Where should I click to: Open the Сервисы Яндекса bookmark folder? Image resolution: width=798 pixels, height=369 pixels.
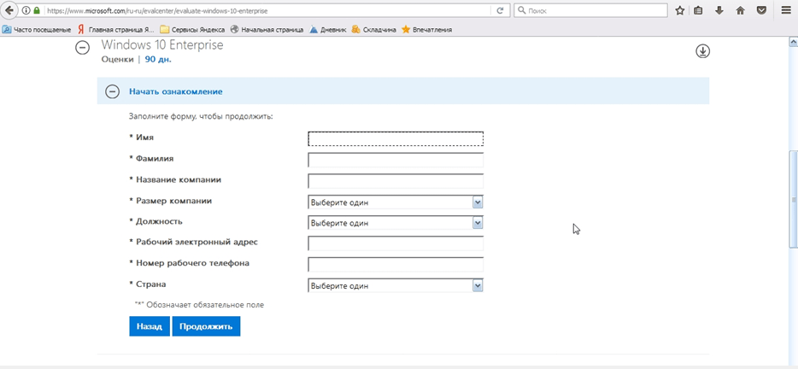click(x=192, y=29)
